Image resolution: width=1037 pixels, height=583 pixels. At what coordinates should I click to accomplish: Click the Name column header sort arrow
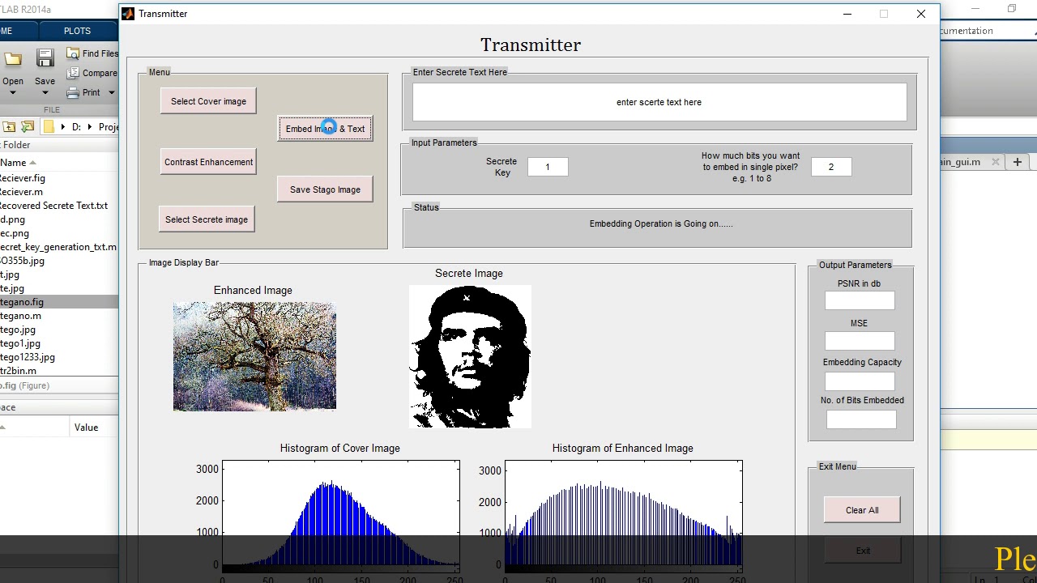(x=32, y=163)
